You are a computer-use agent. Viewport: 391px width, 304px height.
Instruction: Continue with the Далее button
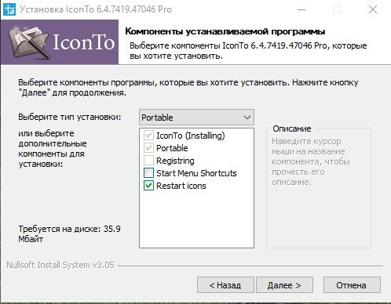(x=284, y=285)
